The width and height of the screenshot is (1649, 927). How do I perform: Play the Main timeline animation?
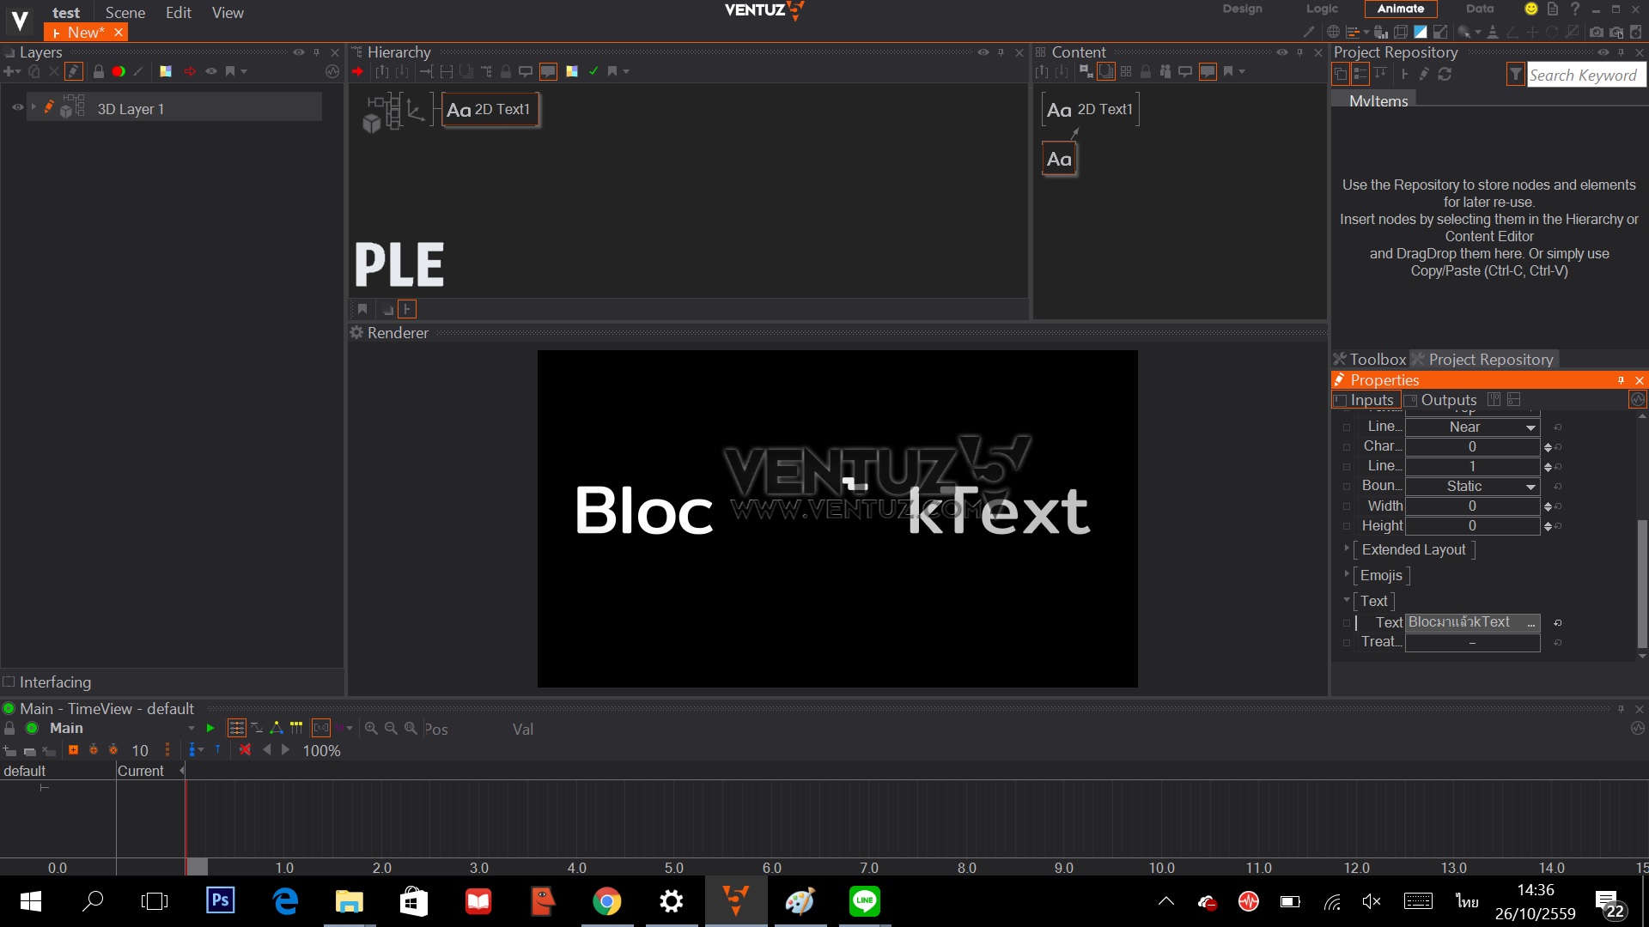click(210, 728)
